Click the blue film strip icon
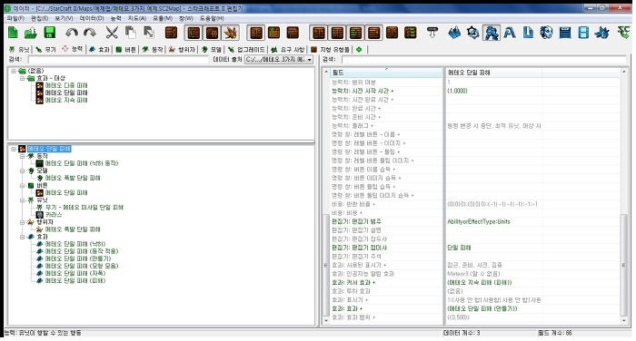The width and height of the screenshot is (636, 341). coord(583,33)
